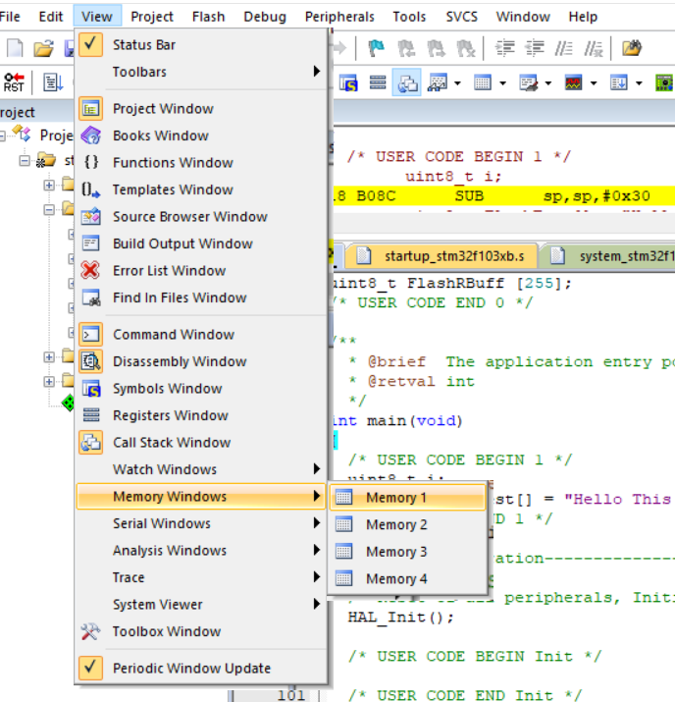
Task: Open the File menu
Action: (x=10, y=17)
